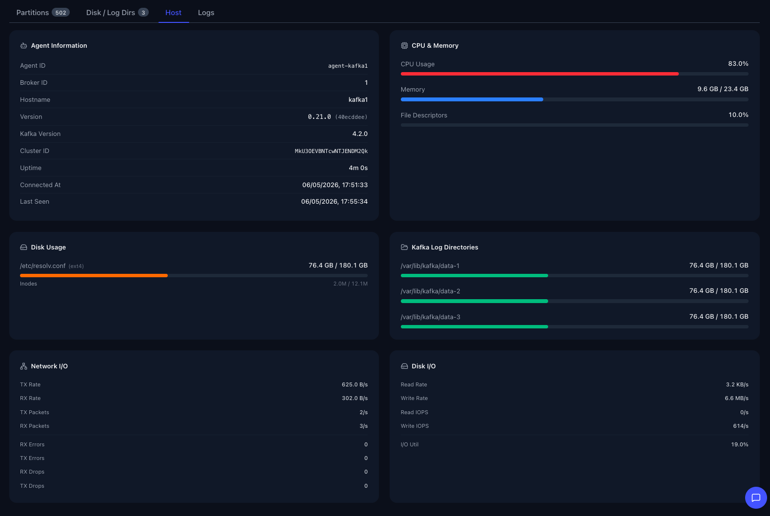The width and height of the screenshot is (770, 516).
Task: Select version number 0.21.0
Action: [x=319, y=117]
